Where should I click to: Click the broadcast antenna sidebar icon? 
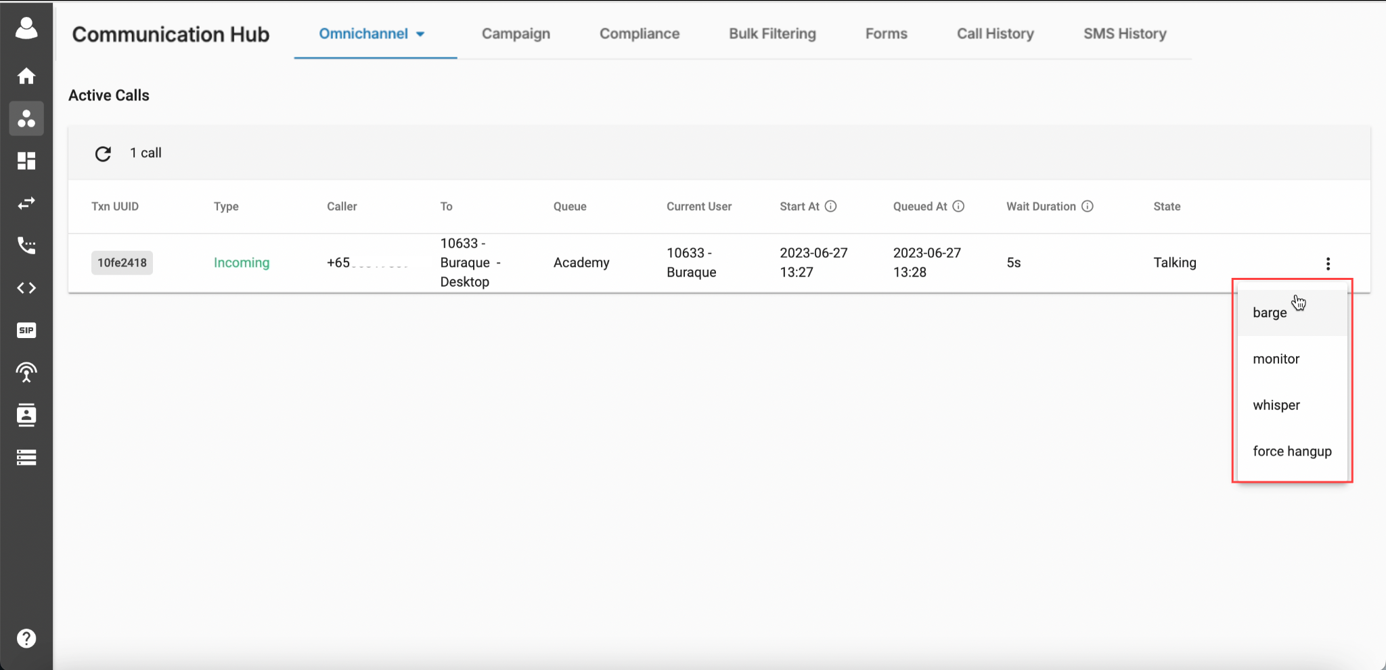[26, 373]
